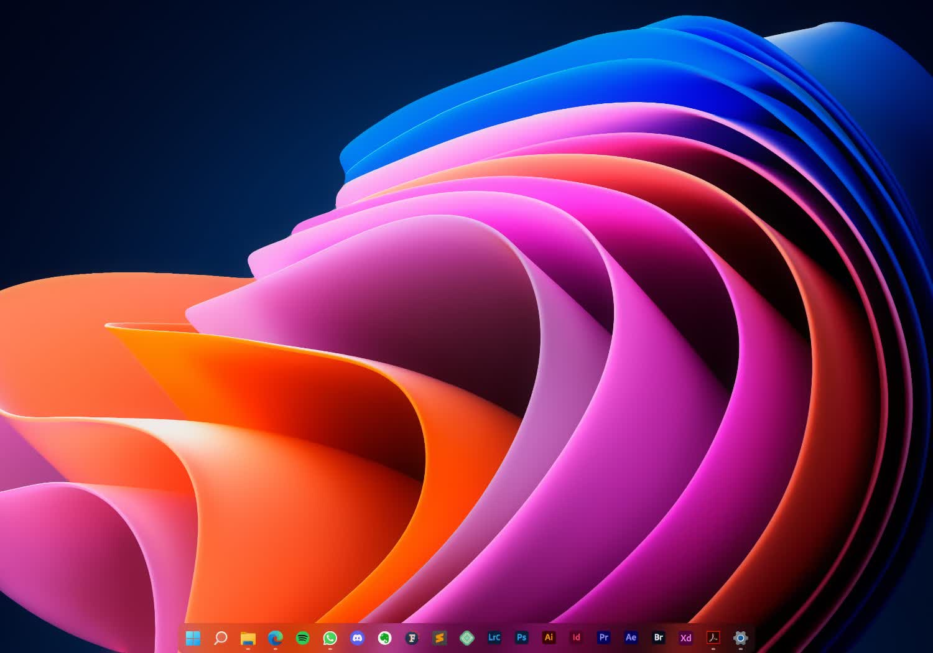
Task: Click the Search magnifier in the taskbar
Action: click(221, 637)
